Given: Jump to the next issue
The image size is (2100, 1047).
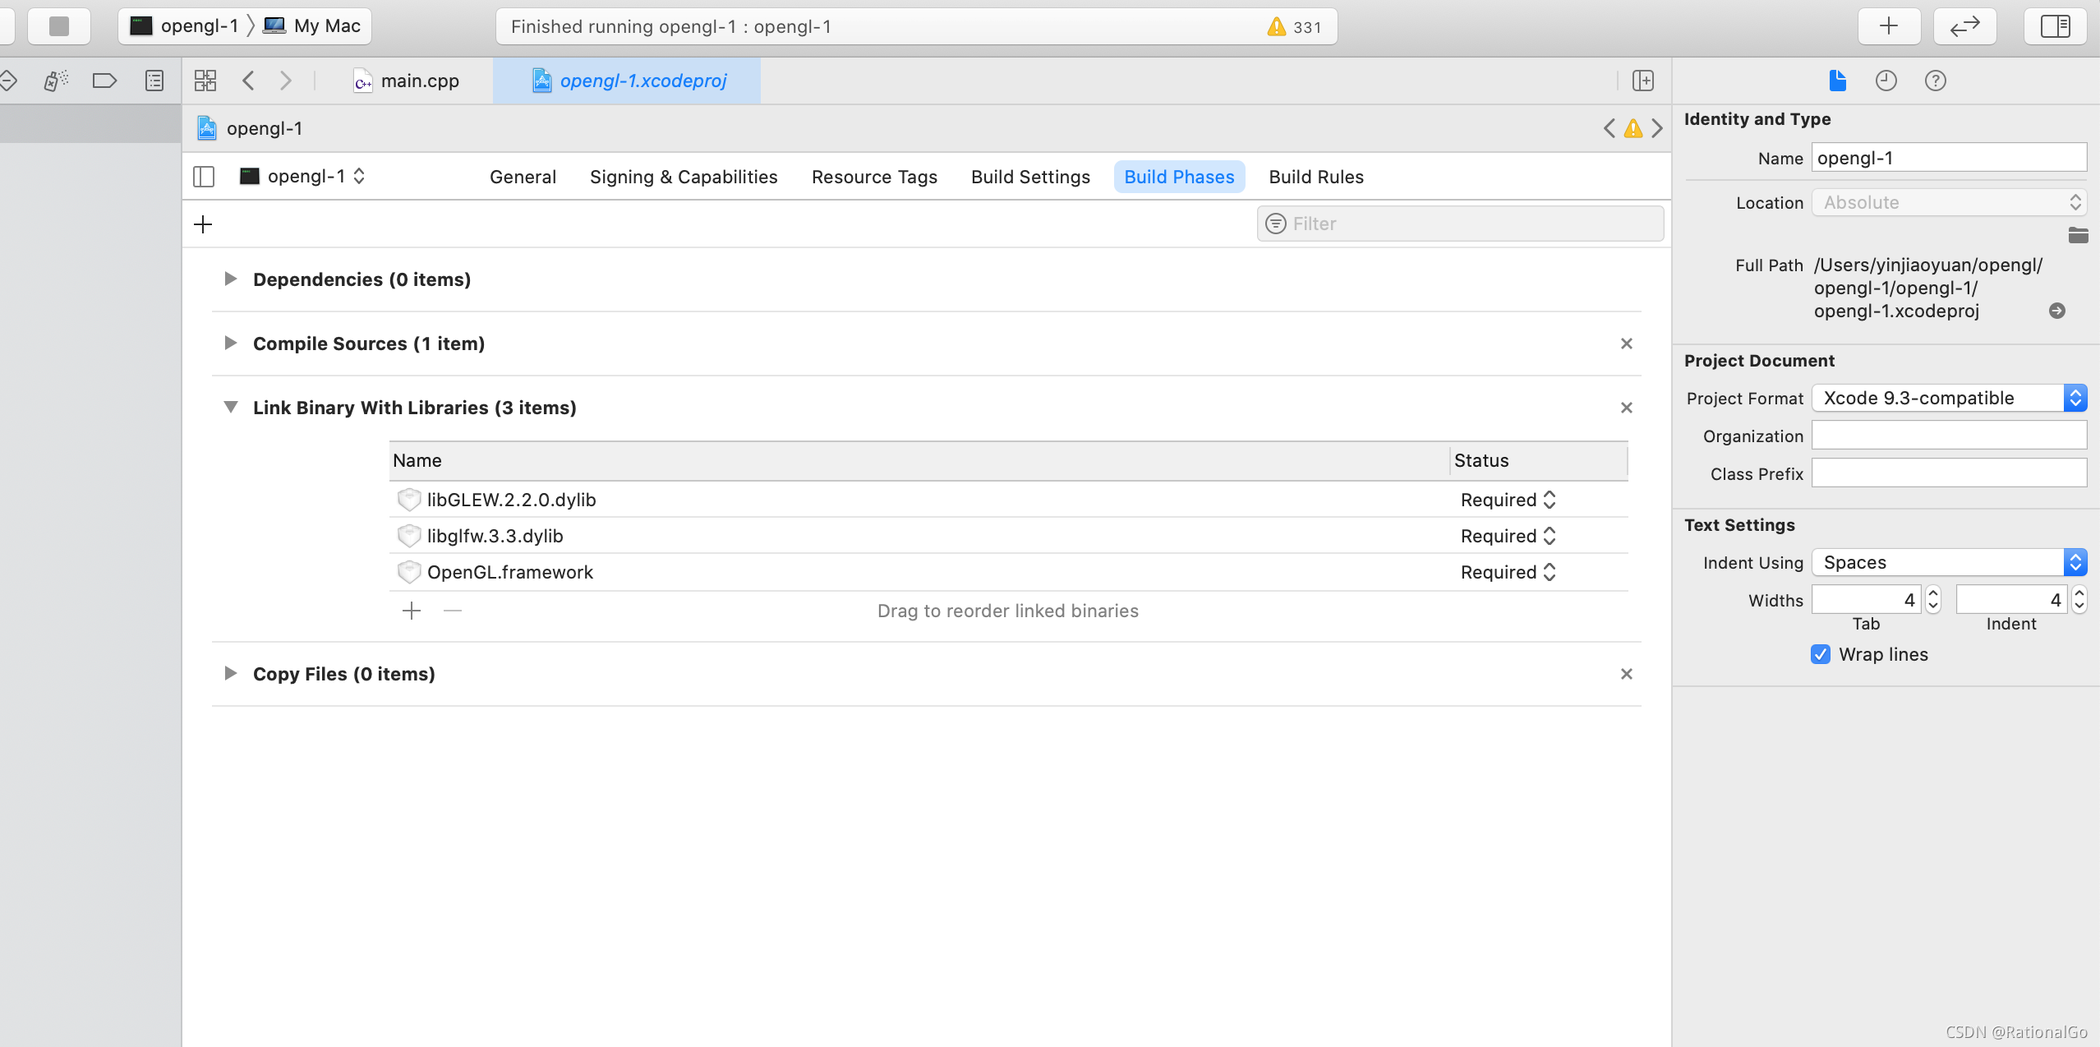Looking at the screenshot, I should 1657,128.
